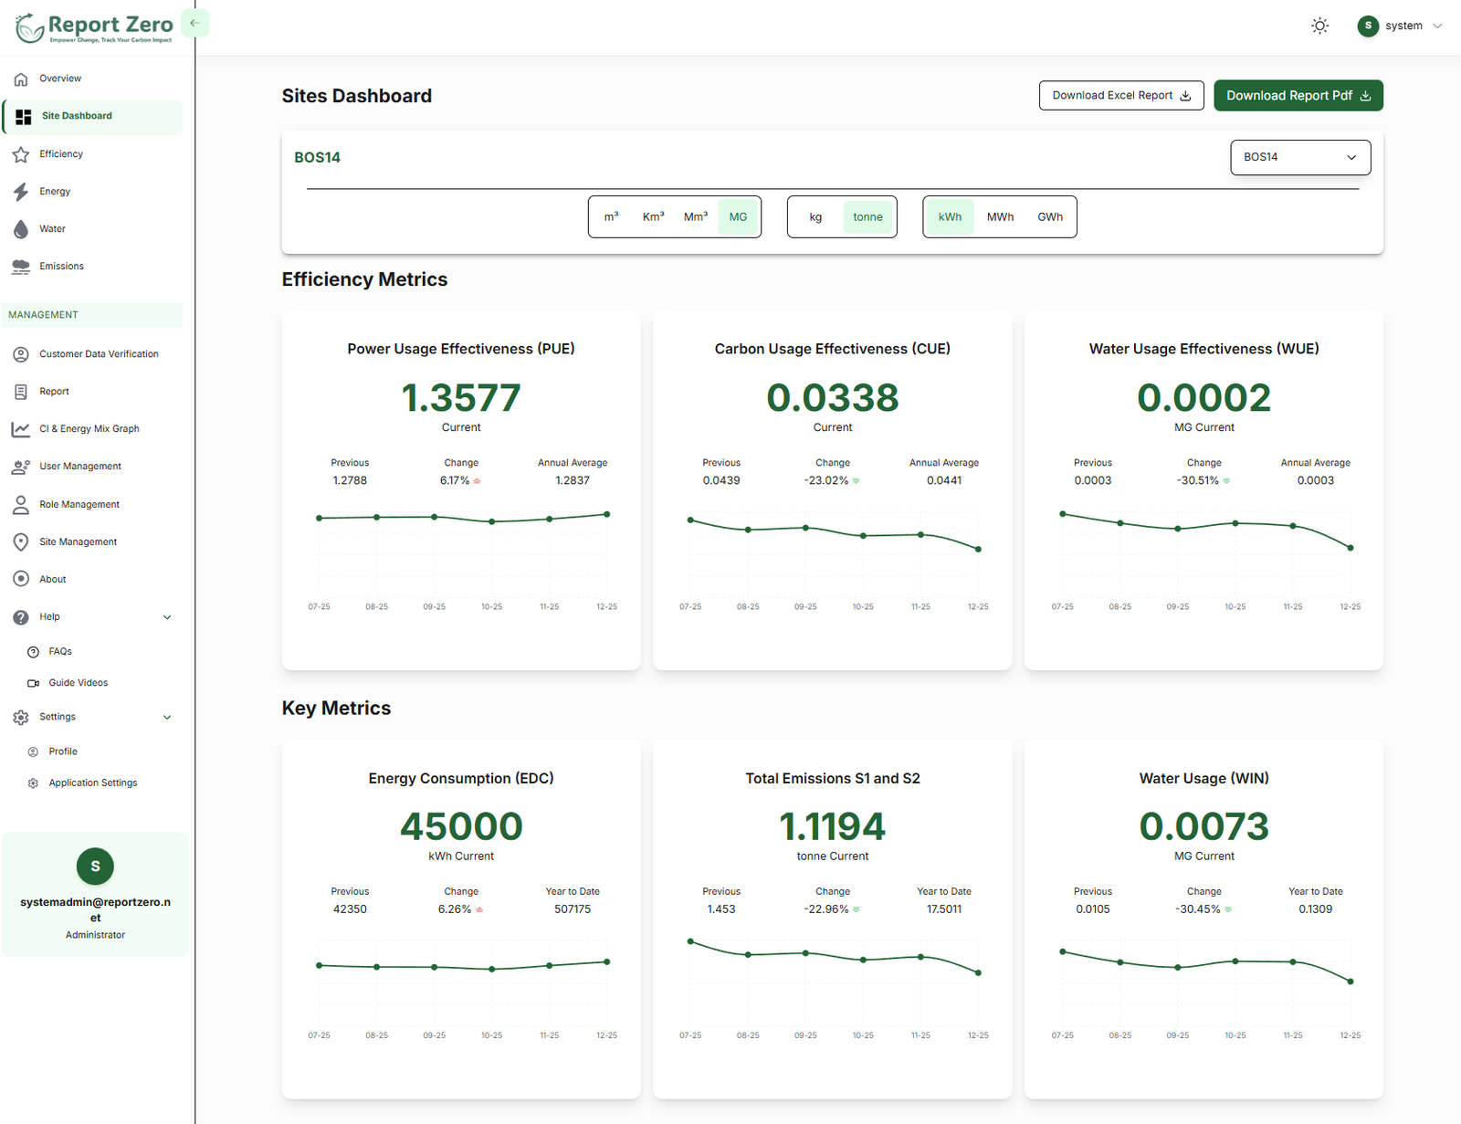Switch the volume unit to m³
Screen dimensions: 1461x1124
pos(611,217)
